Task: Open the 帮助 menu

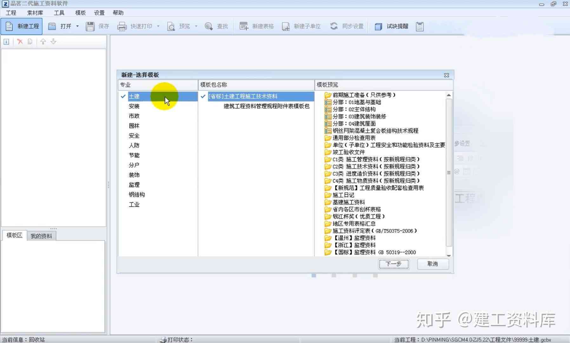Action: pos(118,13)
